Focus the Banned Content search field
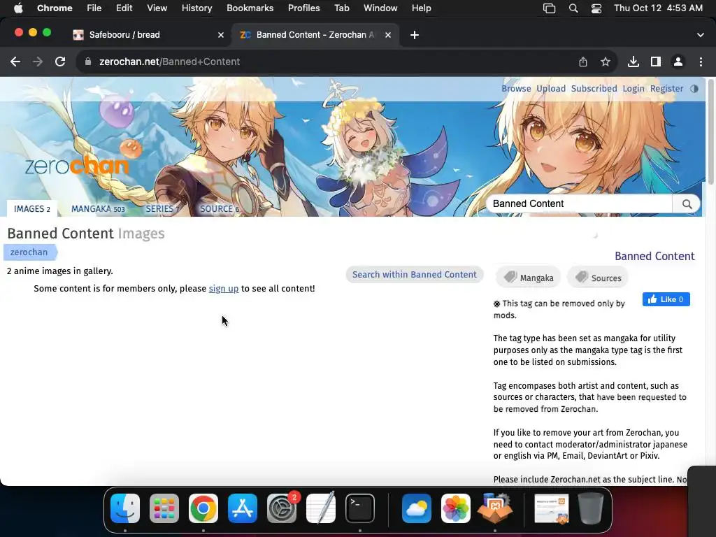 (x=579, y=204)
